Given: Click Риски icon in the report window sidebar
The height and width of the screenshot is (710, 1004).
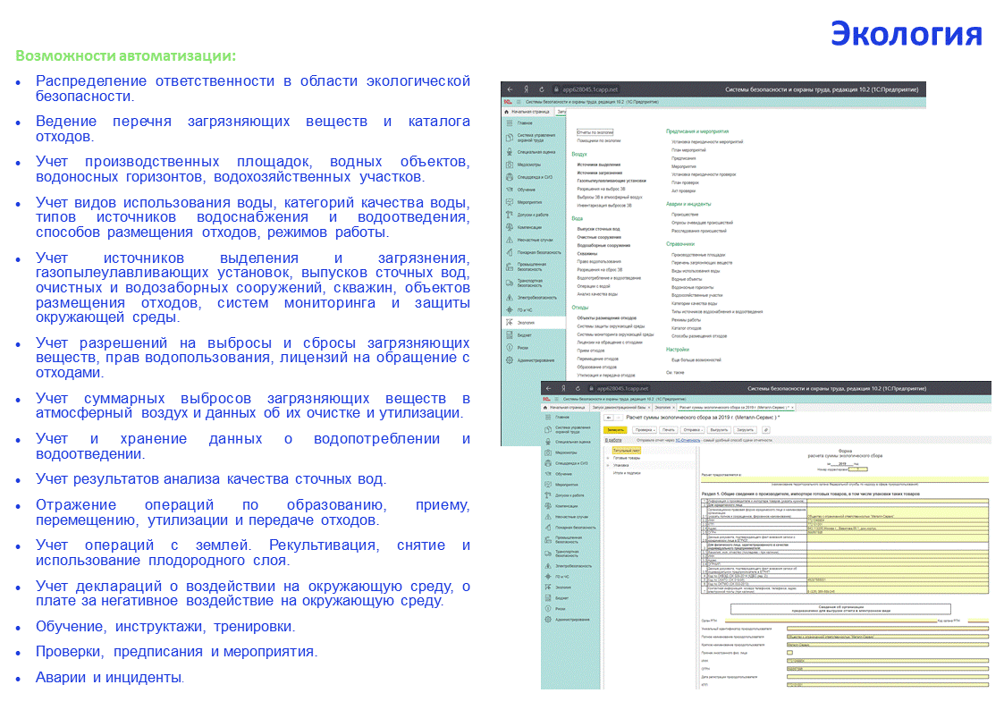Looking at the screenshot, I should click(548, 609).
